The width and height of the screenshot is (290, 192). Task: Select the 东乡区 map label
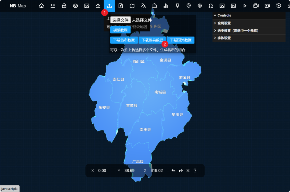click(x=155, y=26)
